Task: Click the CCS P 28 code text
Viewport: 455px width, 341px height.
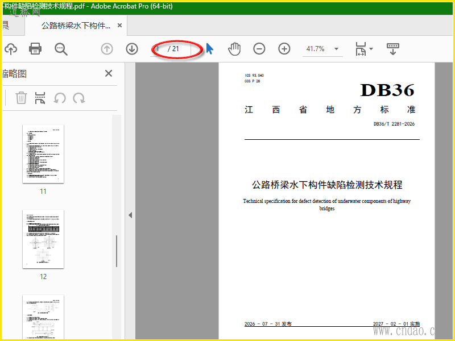Action: click(252, 81)
